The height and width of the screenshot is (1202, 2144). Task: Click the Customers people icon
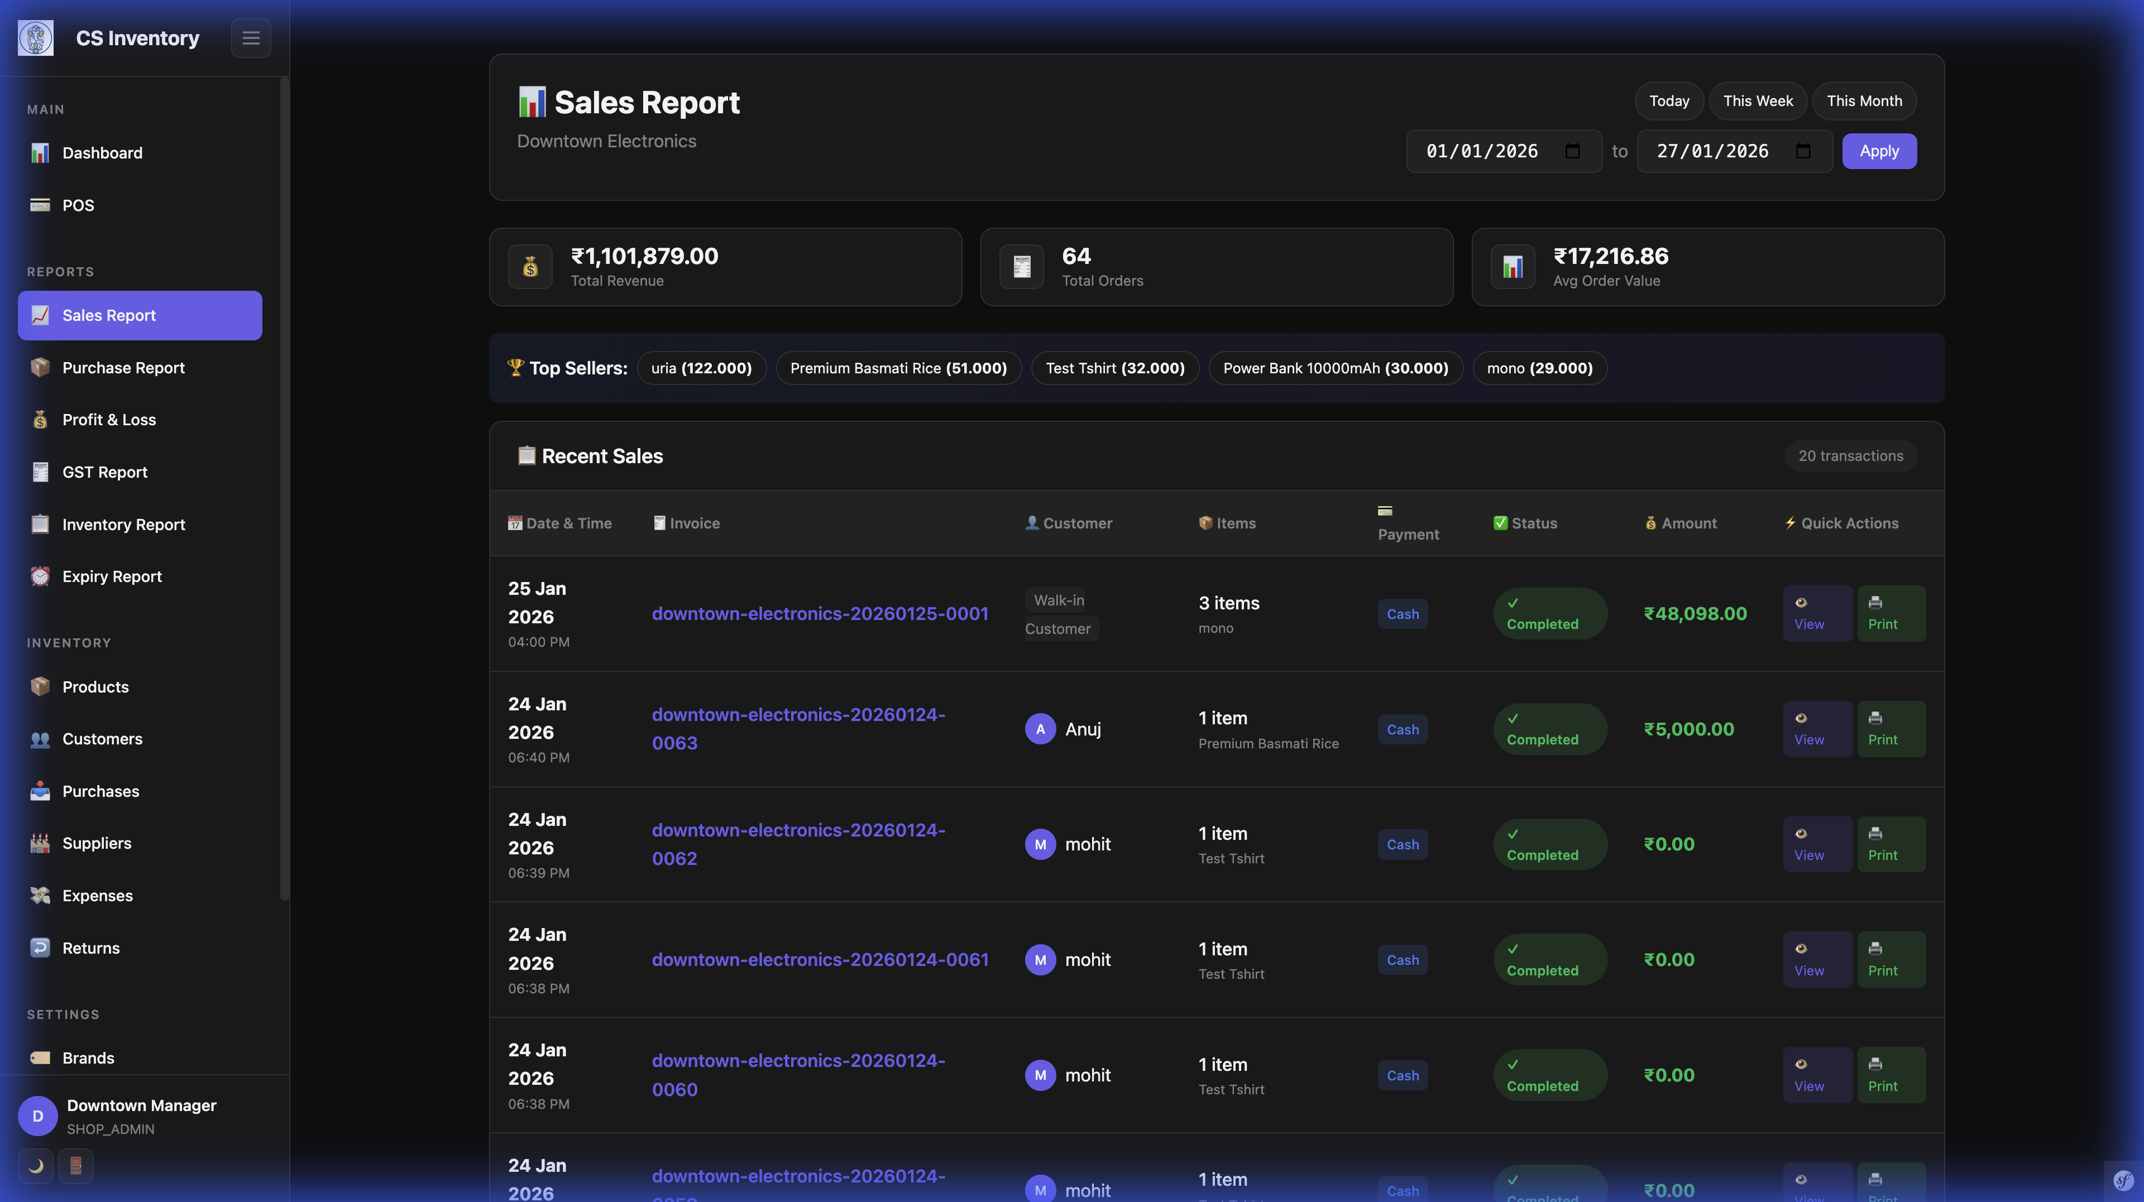(x=40, y=739)
